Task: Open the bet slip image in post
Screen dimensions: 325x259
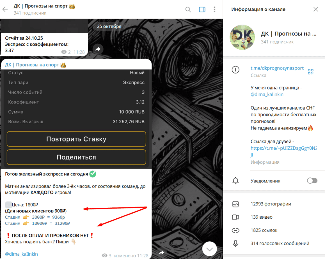Action: pyautogui.click(x=76, y=118)
